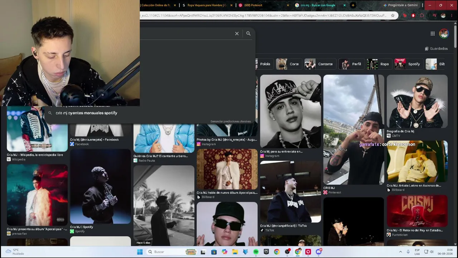This screenshot has width=458, height=258.
Task: Bookmark this page with the star icon
Action: pos(393,15)
